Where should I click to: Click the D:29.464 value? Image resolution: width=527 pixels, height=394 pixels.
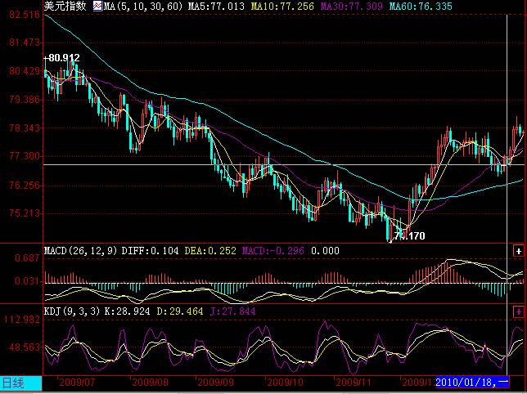[180, 311]
